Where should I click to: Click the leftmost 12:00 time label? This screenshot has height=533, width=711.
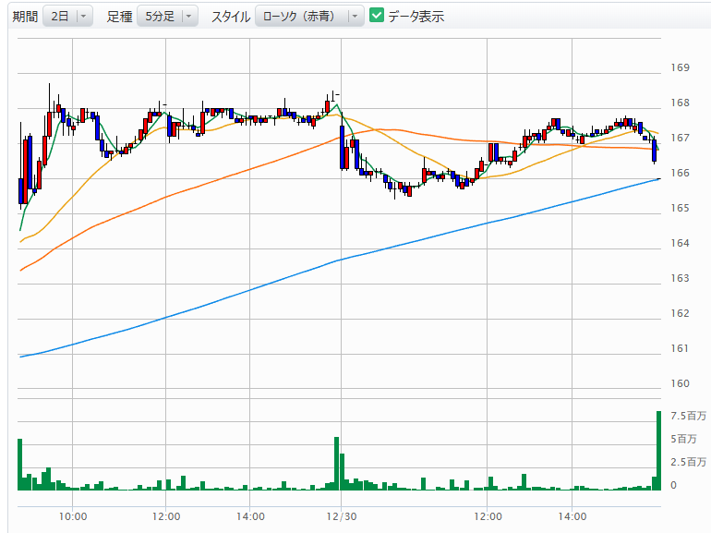(x=166, y=516)
